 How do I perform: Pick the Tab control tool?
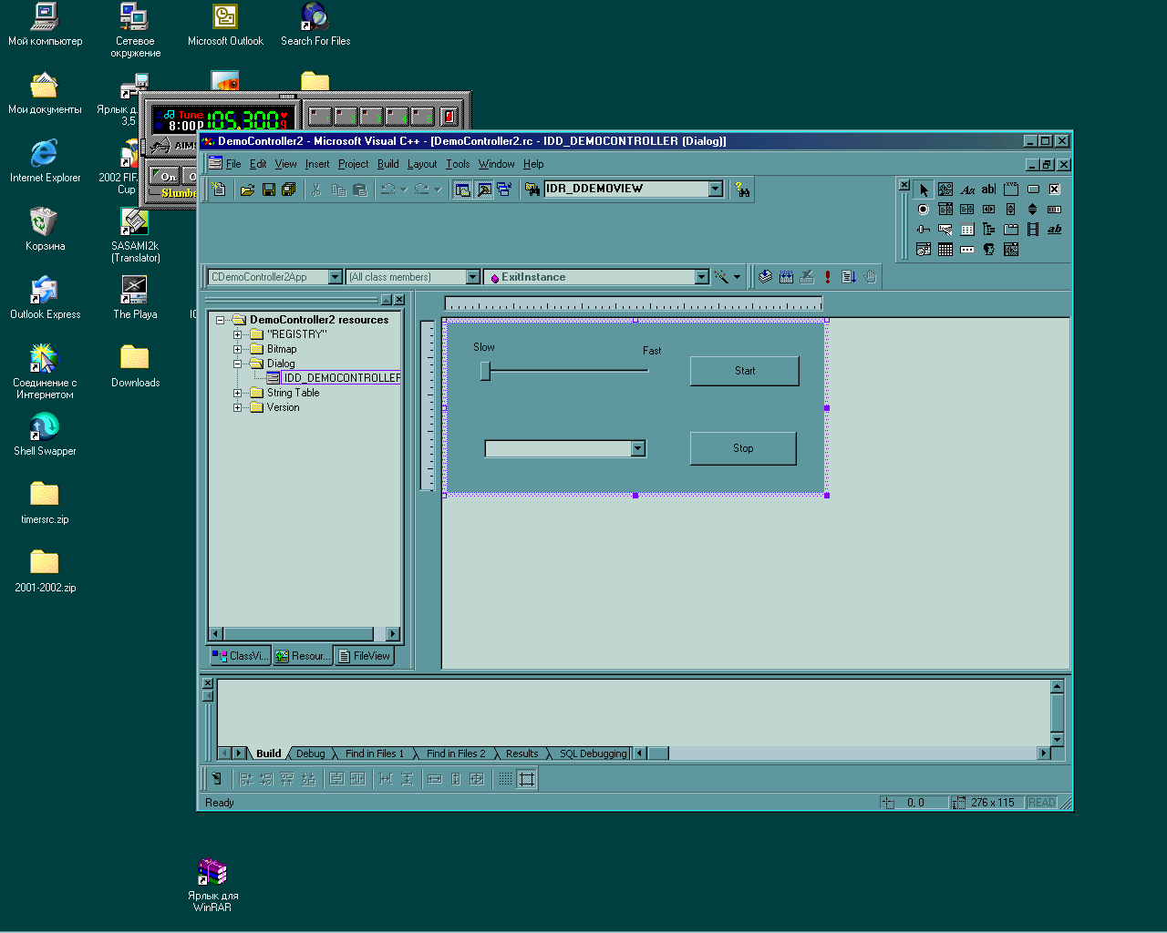pos(1011,230)
